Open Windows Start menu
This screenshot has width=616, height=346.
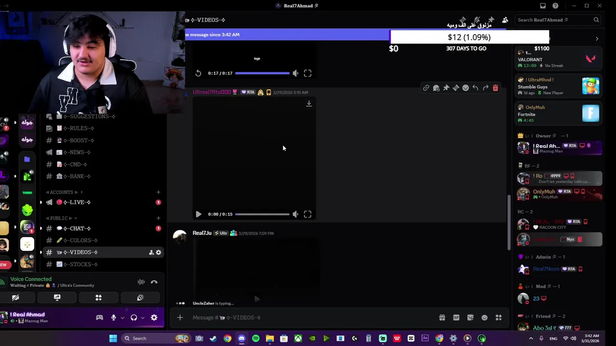(113, 338)
